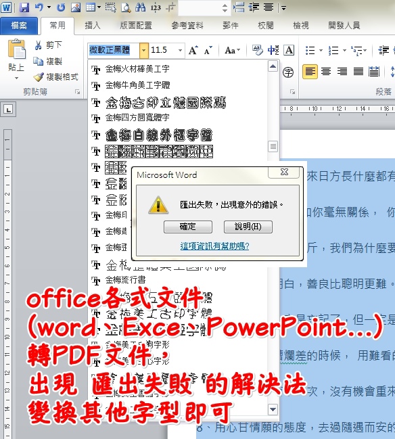Click the Paste clipboard icon
Image resolution: width=395 pixels, height=439 pixels.
pyautogui.click(x=16, y=49)
